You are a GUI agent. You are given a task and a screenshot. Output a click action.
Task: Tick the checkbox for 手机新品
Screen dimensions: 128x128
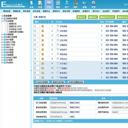click(x=58, y=26)
